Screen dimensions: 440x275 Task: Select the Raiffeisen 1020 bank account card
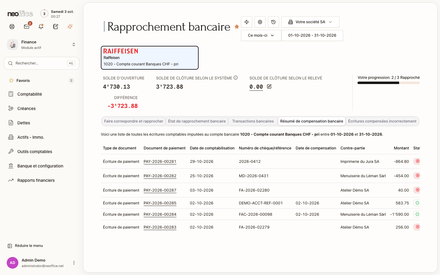tap(150, 58)
